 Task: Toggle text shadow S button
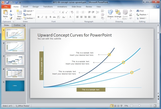[x=50, y=17]
